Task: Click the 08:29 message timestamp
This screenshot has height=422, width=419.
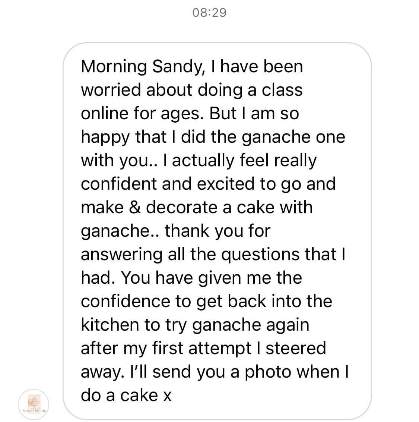Action: click(209, 13)
